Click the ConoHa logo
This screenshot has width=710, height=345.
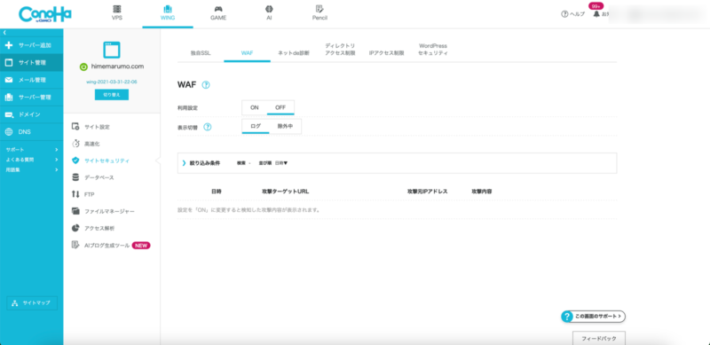click(45, 14)
